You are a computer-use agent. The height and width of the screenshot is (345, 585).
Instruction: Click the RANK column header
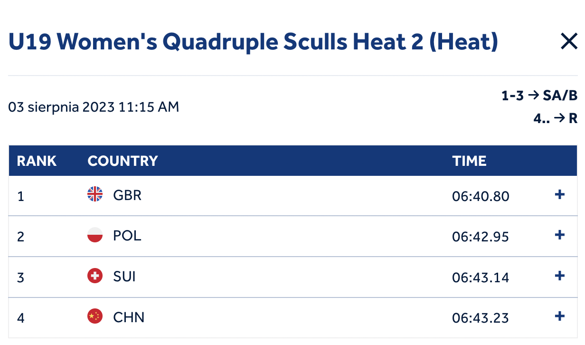[x=37, y=161]
